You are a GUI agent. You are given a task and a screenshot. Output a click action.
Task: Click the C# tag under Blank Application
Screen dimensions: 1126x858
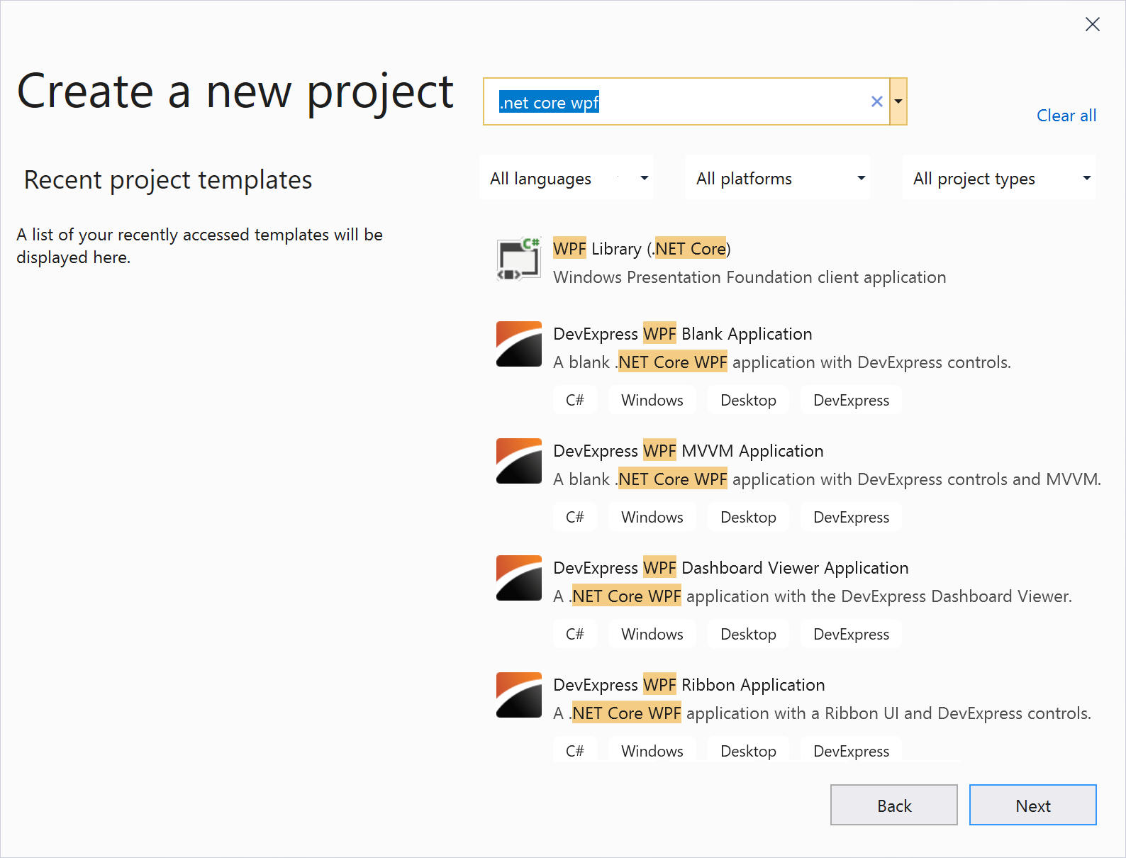(575, 399)
